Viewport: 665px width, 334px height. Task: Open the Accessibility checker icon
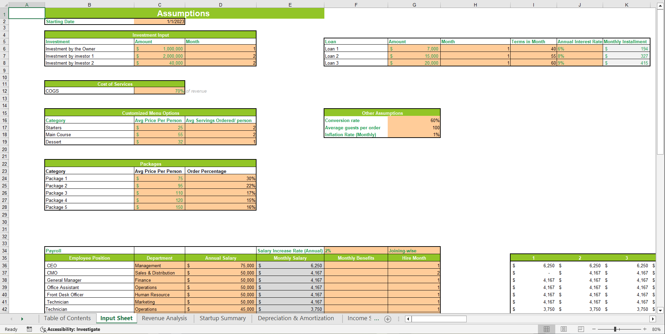[x=43, y=329]
